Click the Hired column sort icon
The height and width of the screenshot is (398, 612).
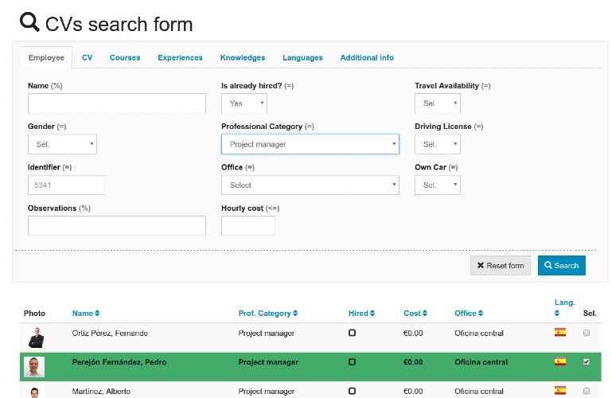click(372, 314)
